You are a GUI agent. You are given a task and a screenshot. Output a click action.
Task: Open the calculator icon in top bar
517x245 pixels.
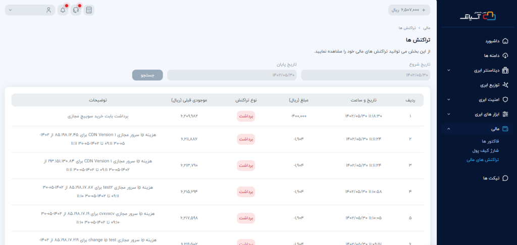(89, 10)
